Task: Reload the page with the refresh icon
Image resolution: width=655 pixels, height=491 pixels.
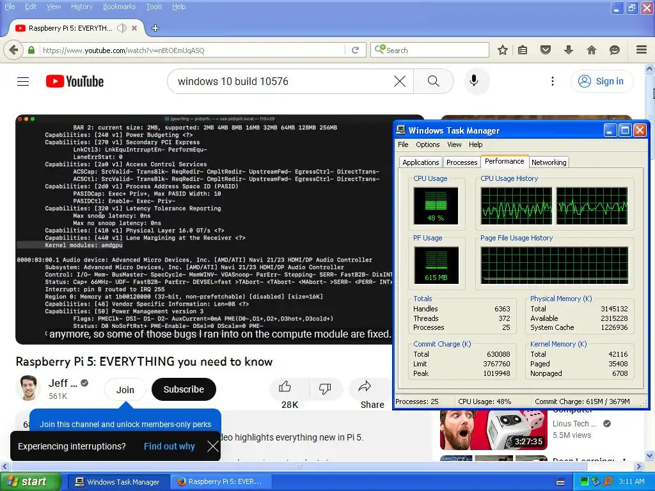Action: [x=356, y=50]
